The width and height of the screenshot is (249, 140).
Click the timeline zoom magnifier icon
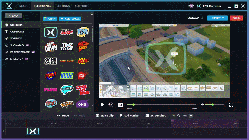(x=179, y=116)
